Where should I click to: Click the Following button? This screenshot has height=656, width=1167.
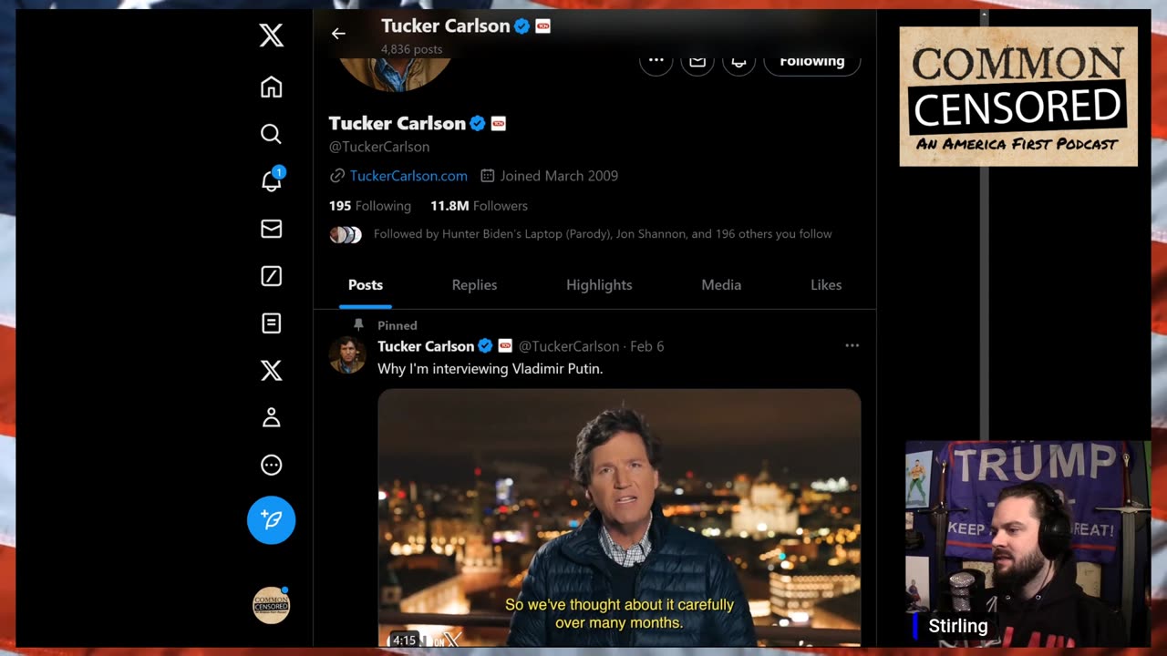(811, 61)
